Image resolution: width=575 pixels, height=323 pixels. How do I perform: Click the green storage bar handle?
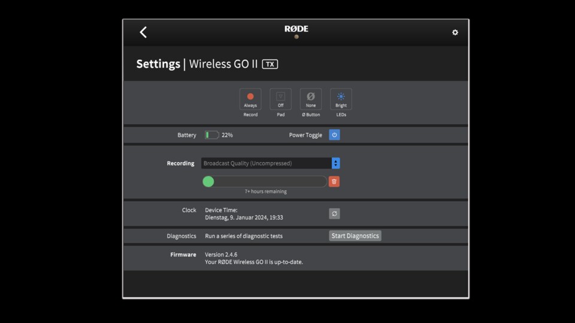(208, 181)
